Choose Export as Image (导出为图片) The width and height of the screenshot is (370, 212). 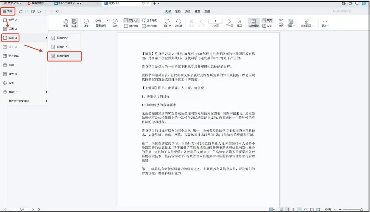click(65, 56)
